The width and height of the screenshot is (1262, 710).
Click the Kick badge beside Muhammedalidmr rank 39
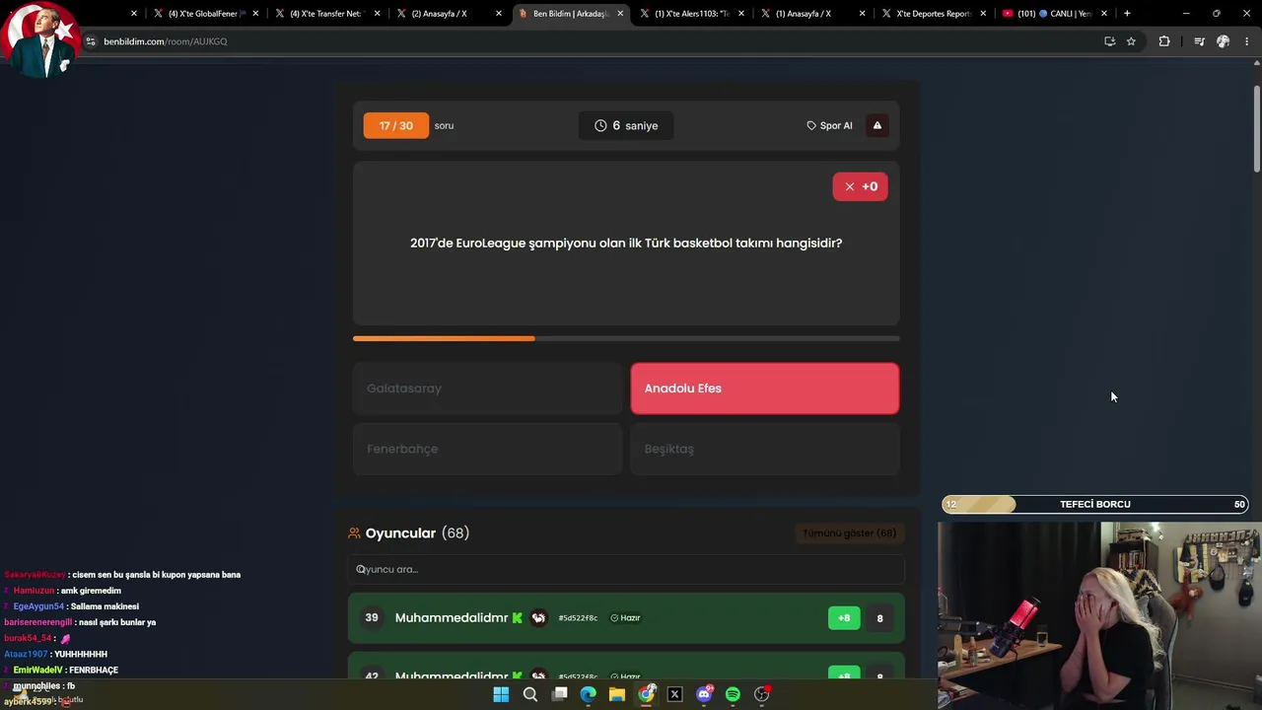pos(518,618)
